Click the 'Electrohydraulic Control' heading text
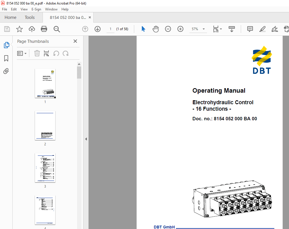This screenshot has width=289, height=229. (223, 102)
